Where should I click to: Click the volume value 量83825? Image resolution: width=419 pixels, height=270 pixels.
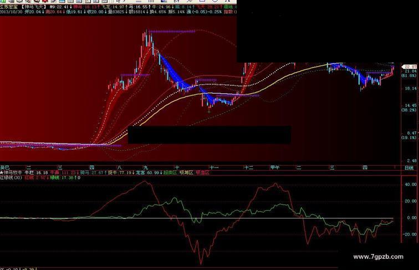(116, 12)
